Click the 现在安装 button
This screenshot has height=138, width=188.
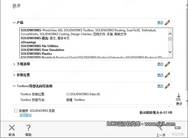178,131
